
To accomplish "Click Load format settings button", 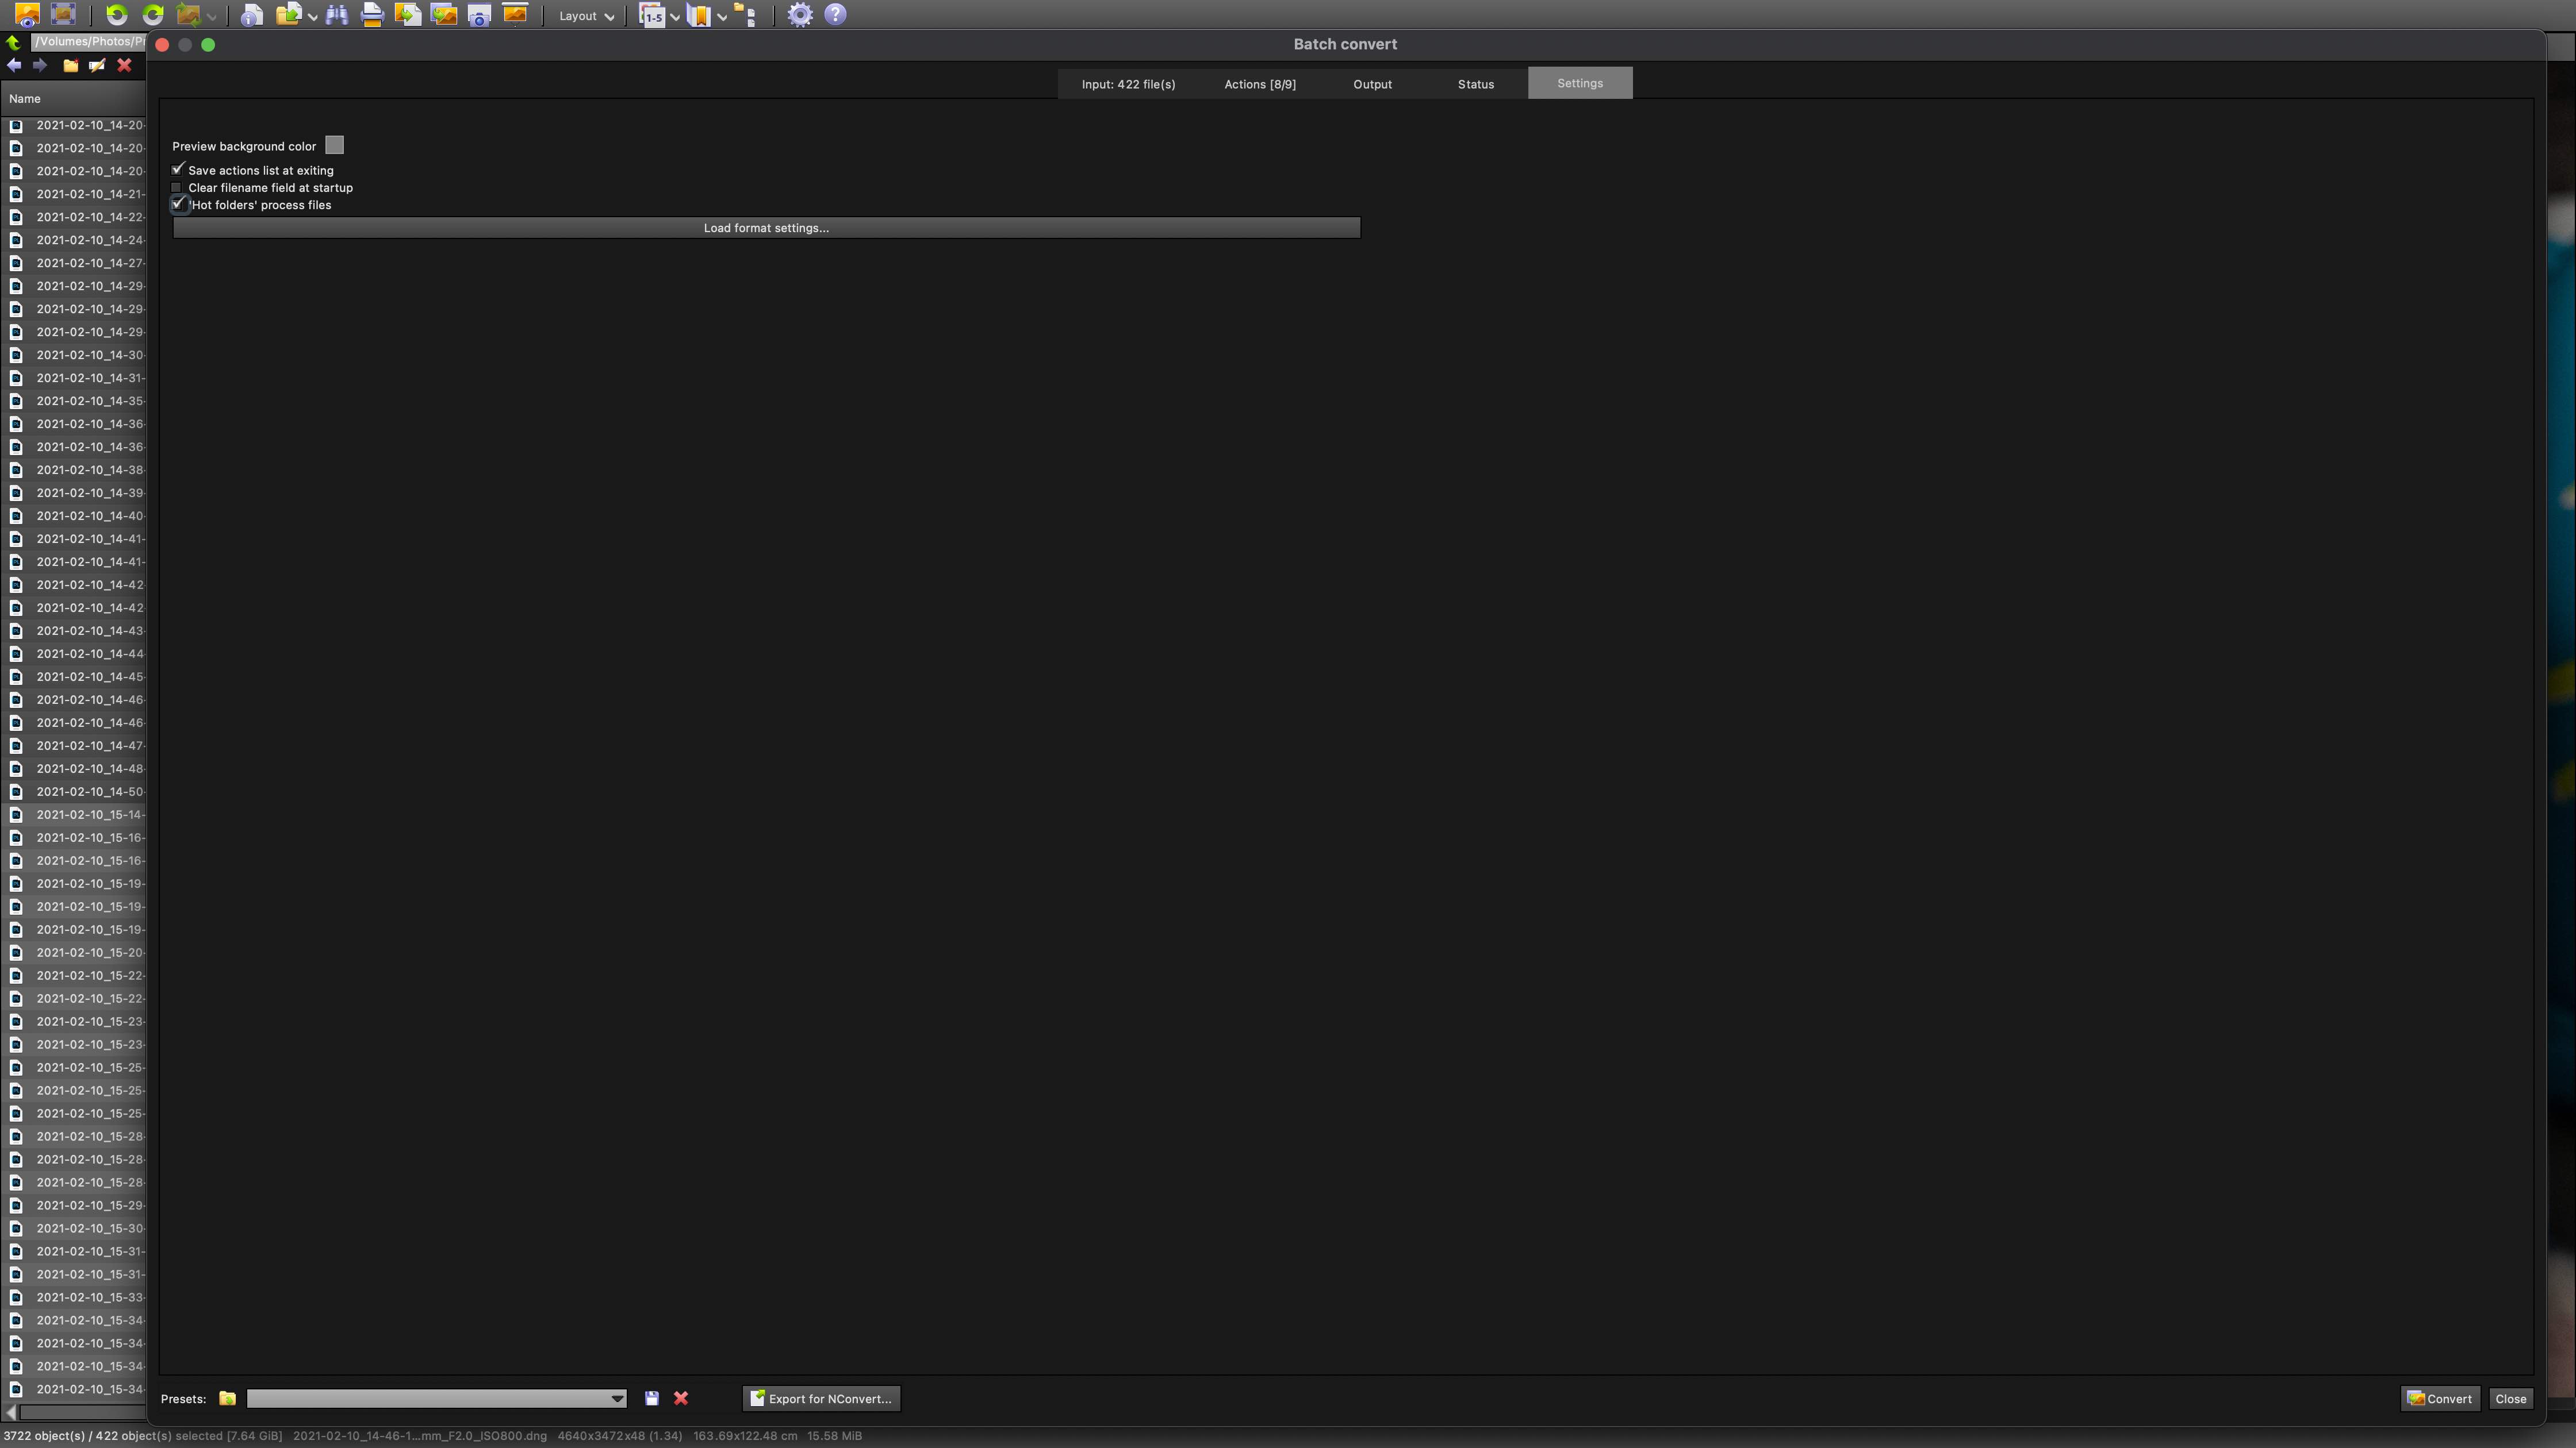I will [766, 228].
